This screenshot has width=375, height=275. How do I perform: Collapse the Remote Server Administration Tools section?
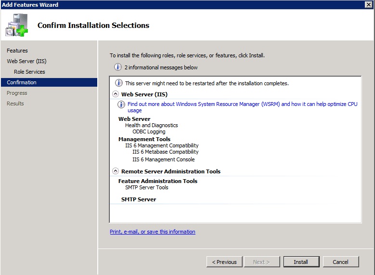pyautogui.click(x=116, y=171)
